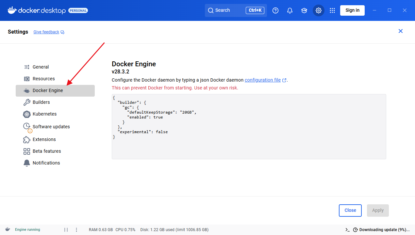Select the Docker Engine settings tab
The width and height of the screenshot is (415, 235).
tap(55, 91)
